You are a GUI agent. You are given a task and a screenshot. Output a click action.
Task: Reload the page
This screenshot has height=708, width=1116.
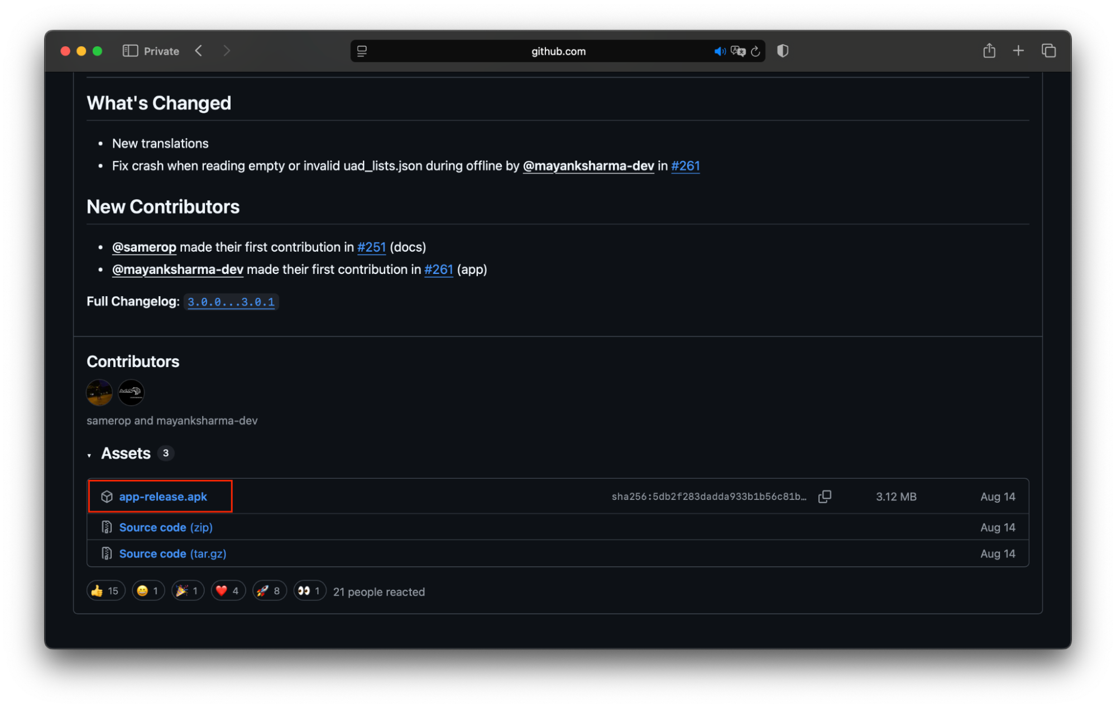pos(756,51)
